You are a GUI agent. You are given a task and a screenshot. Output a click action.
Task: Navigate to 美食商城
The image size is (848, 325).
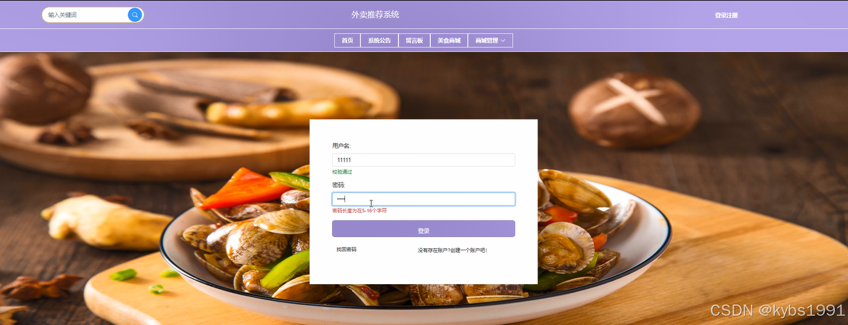point(449,40)
